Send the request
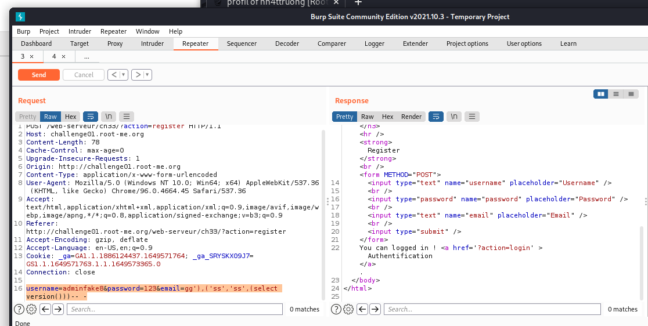Viewport: 648px width, 326px height. [x=39, y=75]
